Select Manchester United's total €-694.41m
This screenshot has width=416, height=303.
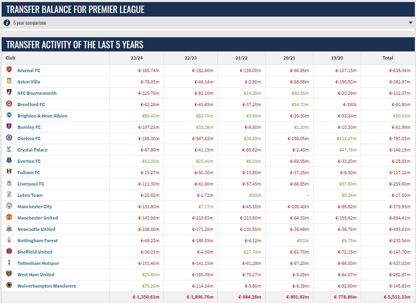pos(400,218)
